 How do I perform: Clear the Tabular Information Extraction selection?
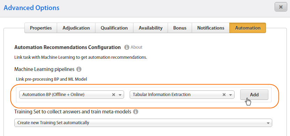[224, 95]
